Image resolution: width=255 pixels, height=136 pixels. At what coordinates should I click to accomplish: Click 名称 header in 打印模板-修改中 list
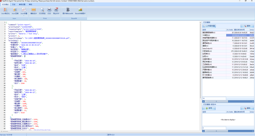(214, 112)
